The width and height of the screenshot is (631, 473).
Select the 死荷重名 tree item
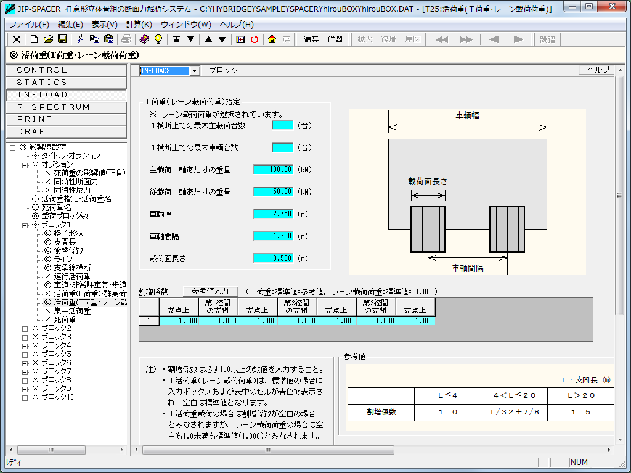point(56,208)
